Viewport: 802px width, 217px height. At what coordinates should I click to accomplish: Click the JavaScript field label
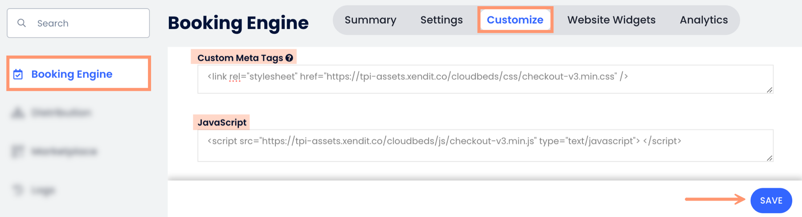[221, 123]
